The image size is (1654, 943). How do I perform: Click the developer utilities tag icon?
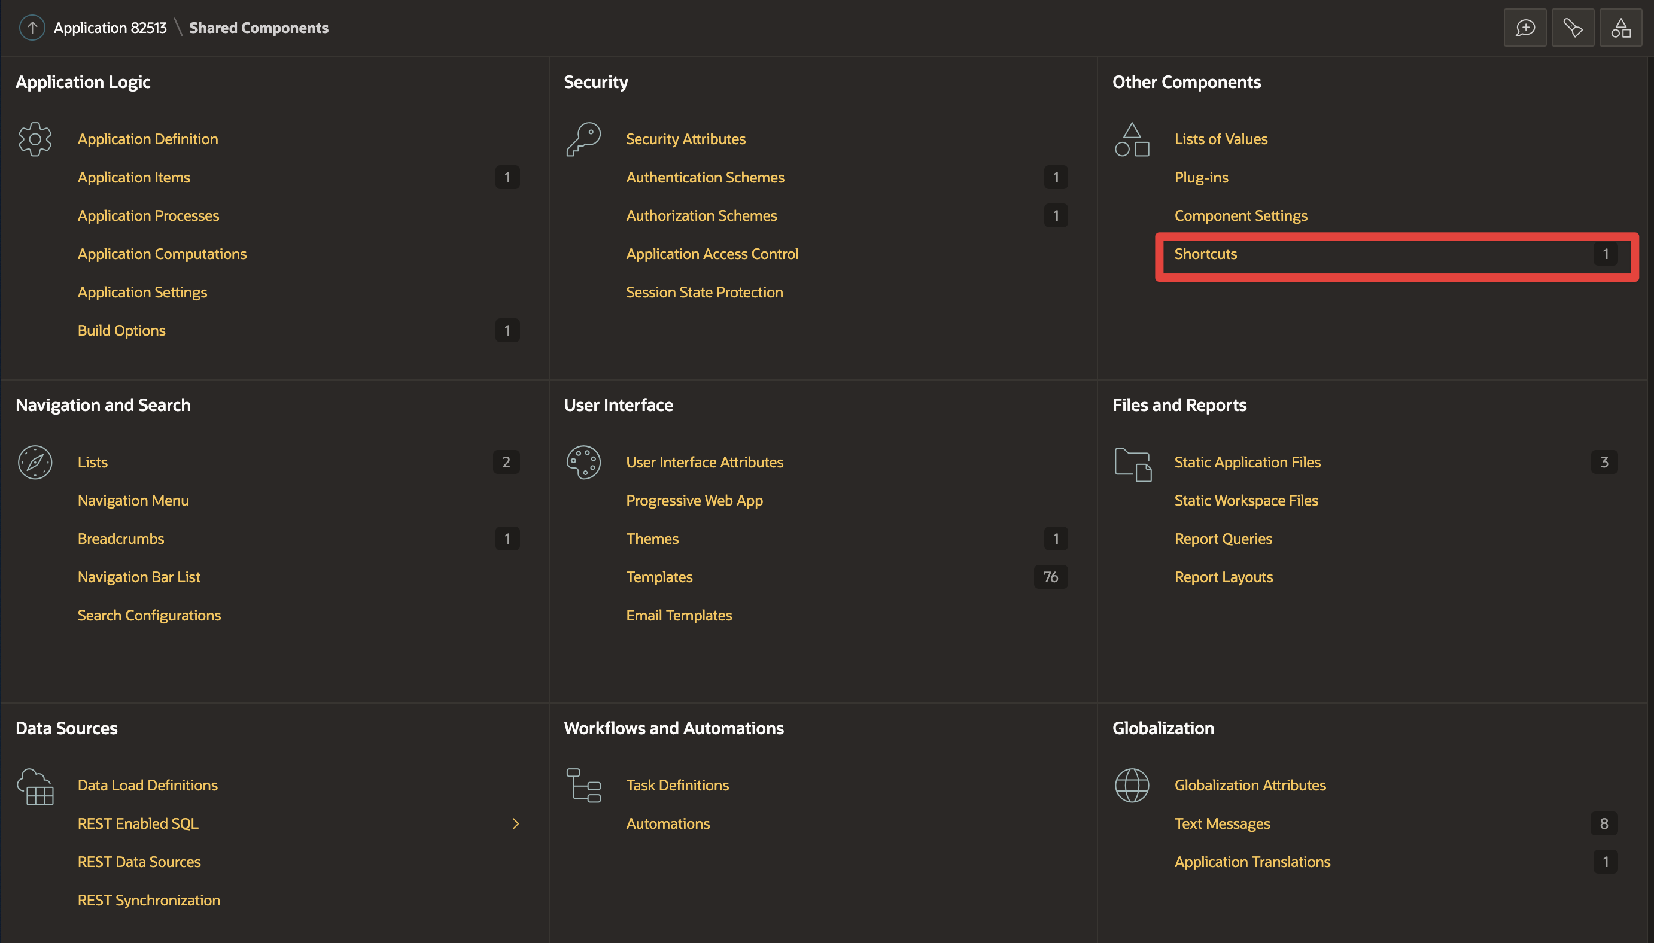(1573, 28)
